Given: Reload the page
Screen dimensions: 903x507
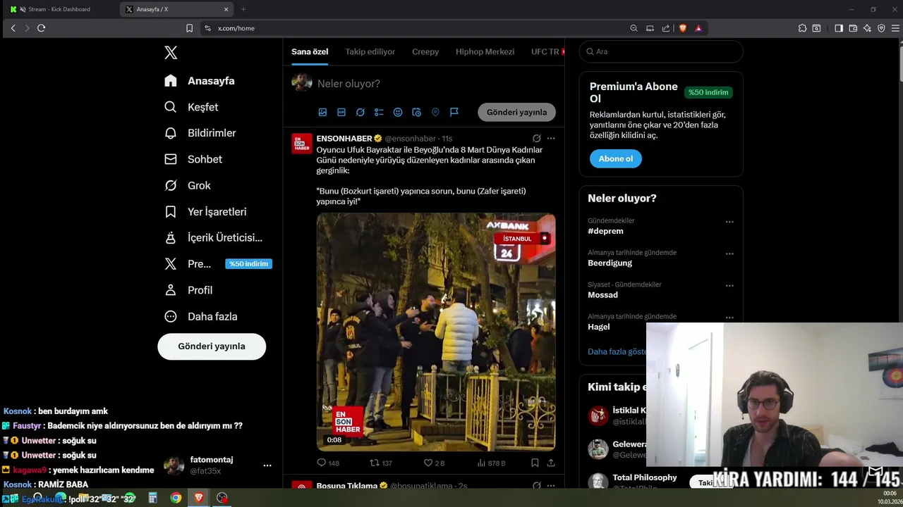Looking at the screenshot, I should point(41,28).
